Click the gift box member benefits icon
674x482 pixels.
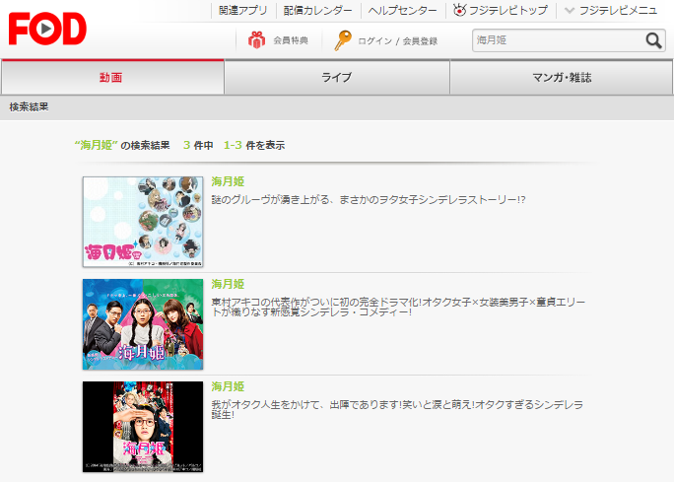(256, 40)
